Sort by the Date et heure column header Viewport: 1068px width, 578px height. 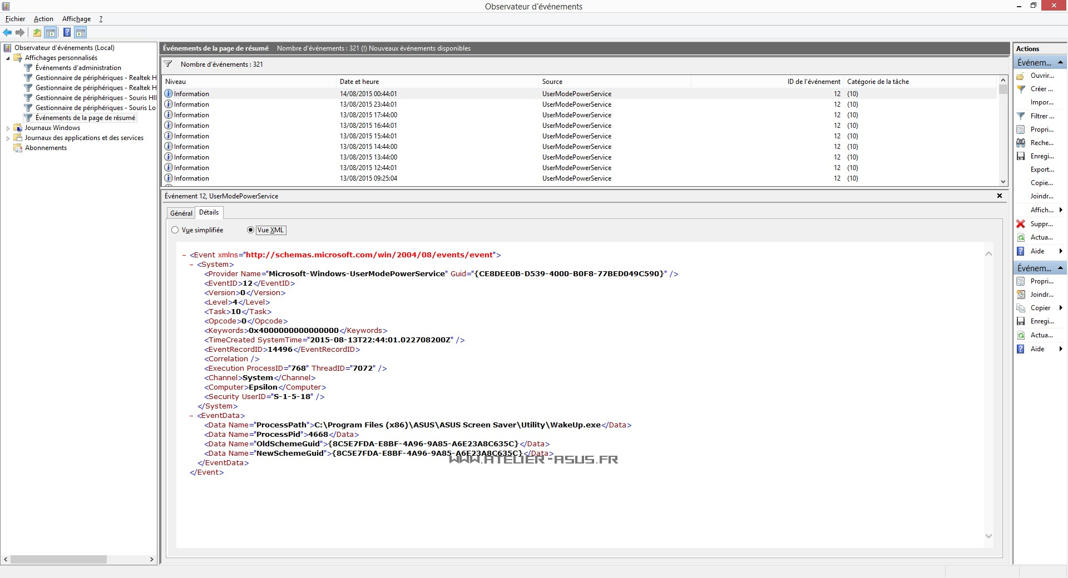point(359,82)
